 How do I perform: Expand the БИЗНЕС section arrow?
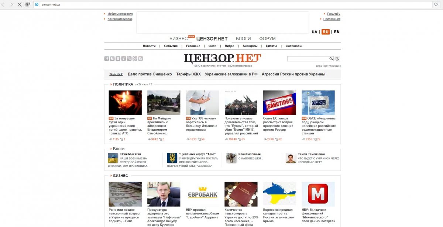[111, 176]
